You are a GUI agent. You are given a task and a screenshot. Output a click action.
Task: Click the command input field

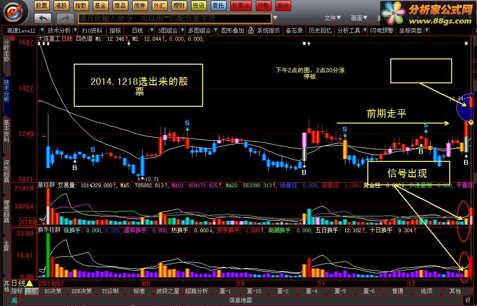click(175, 19)
